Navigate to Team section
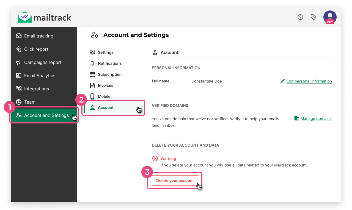The image size is (352, 210). click(30, 102)
